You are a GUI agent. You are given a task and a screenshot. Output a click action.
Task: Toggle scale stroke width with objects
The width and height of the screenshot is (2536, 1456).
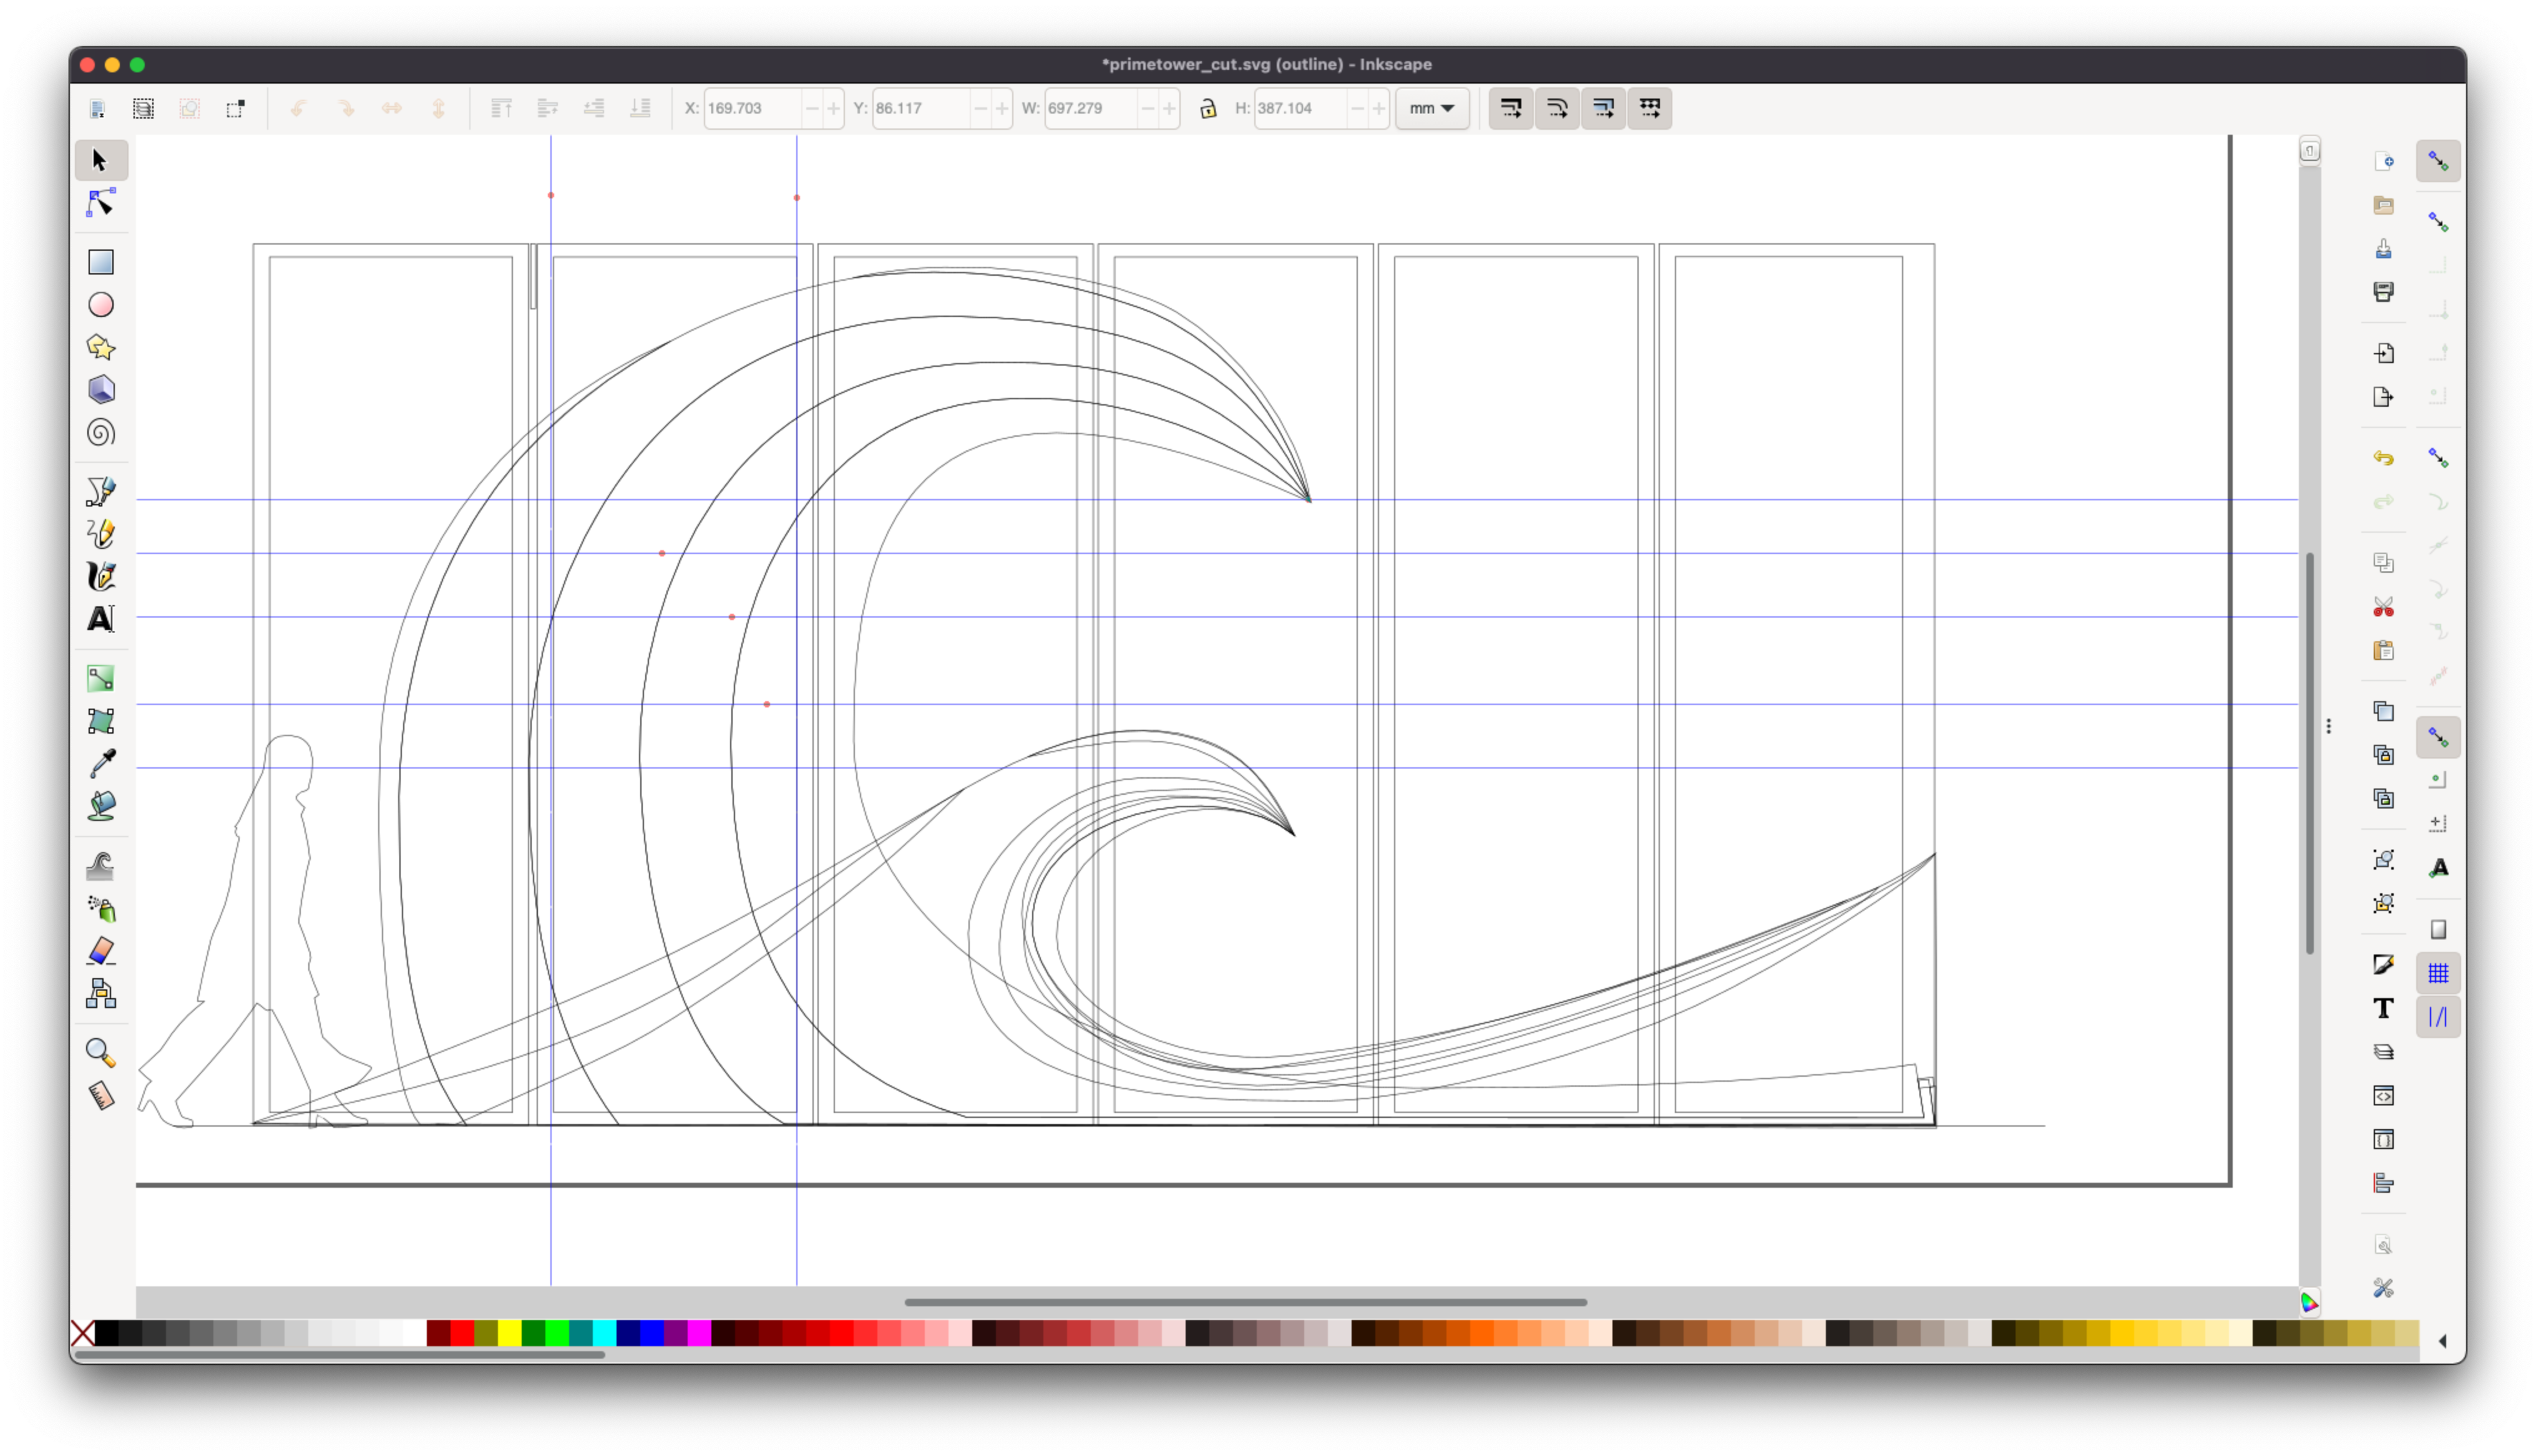click(x=1510, y=108)
